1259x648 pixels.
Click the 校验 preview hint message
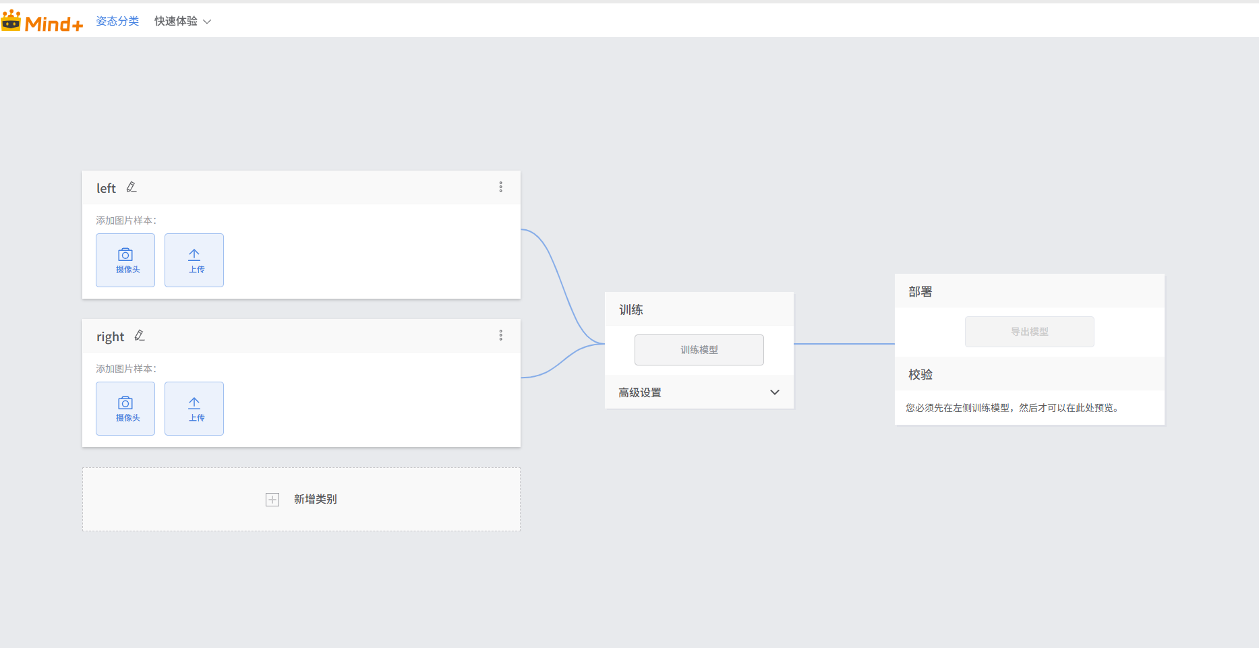[x=1013, y=408]
